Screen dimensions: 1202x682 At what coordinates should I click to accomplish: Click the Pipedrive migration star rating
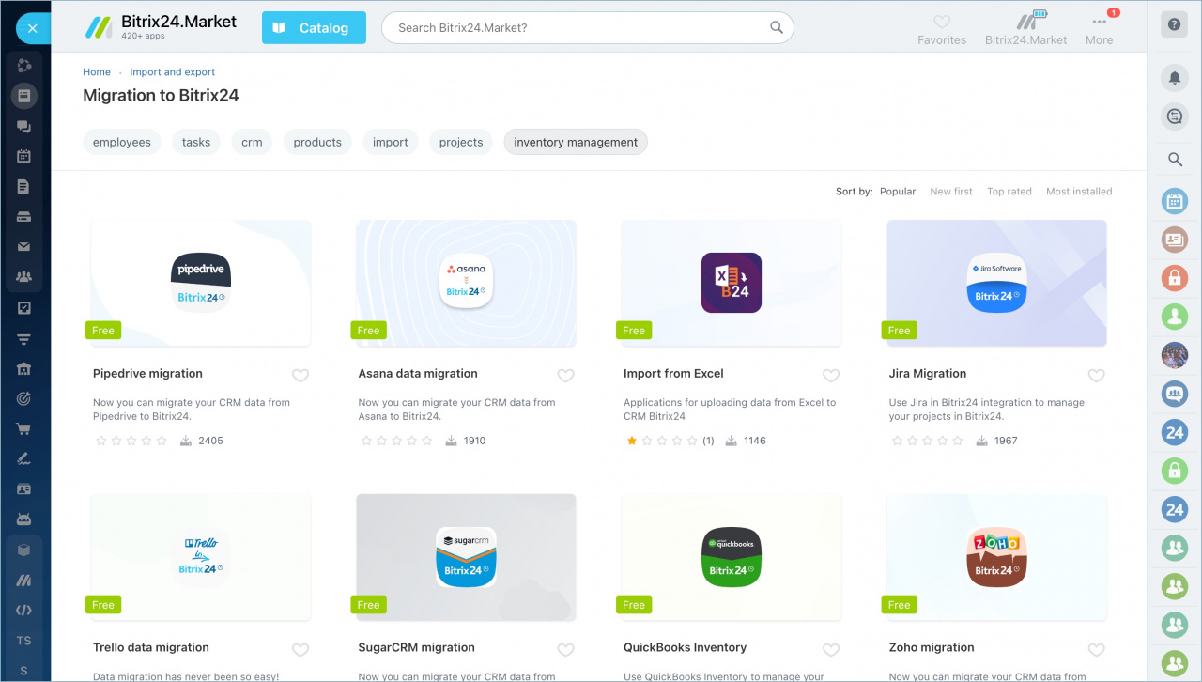pyautogui.click(x=131, y=441)
